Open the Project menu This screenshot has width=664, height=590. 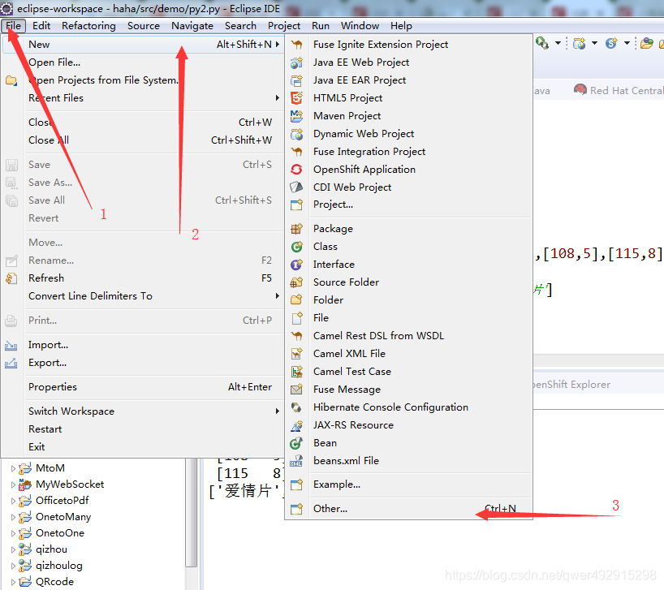click(x=284, y=26)
